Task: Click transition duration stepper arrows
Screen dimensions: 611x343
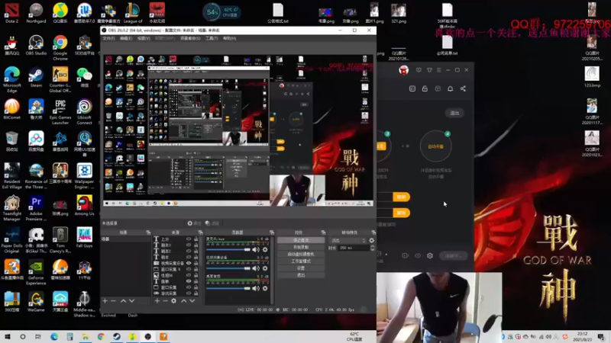Action: pos(372,248)
